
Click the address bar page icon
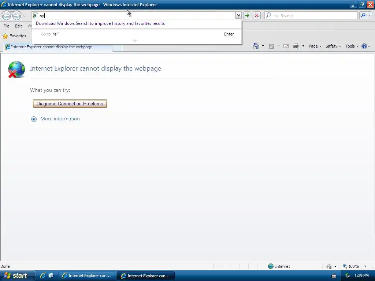tap(35, 16)
